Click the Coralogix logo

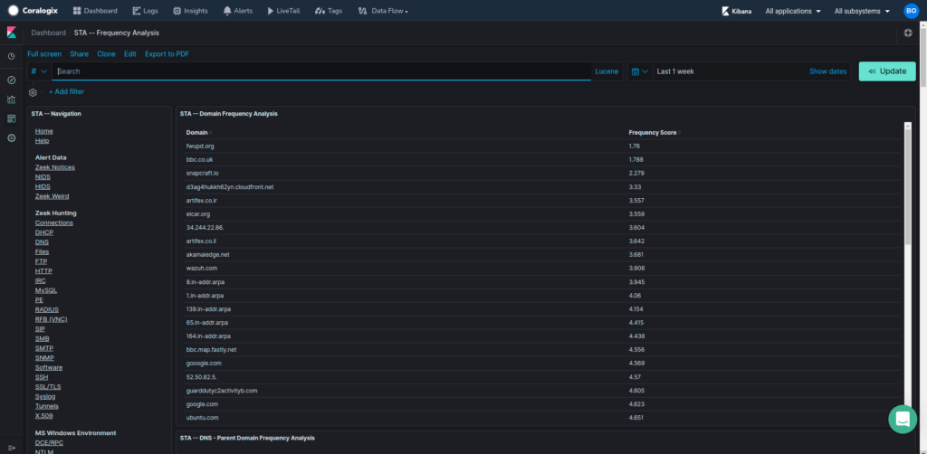pyautogui.click(x=35, y=11)
